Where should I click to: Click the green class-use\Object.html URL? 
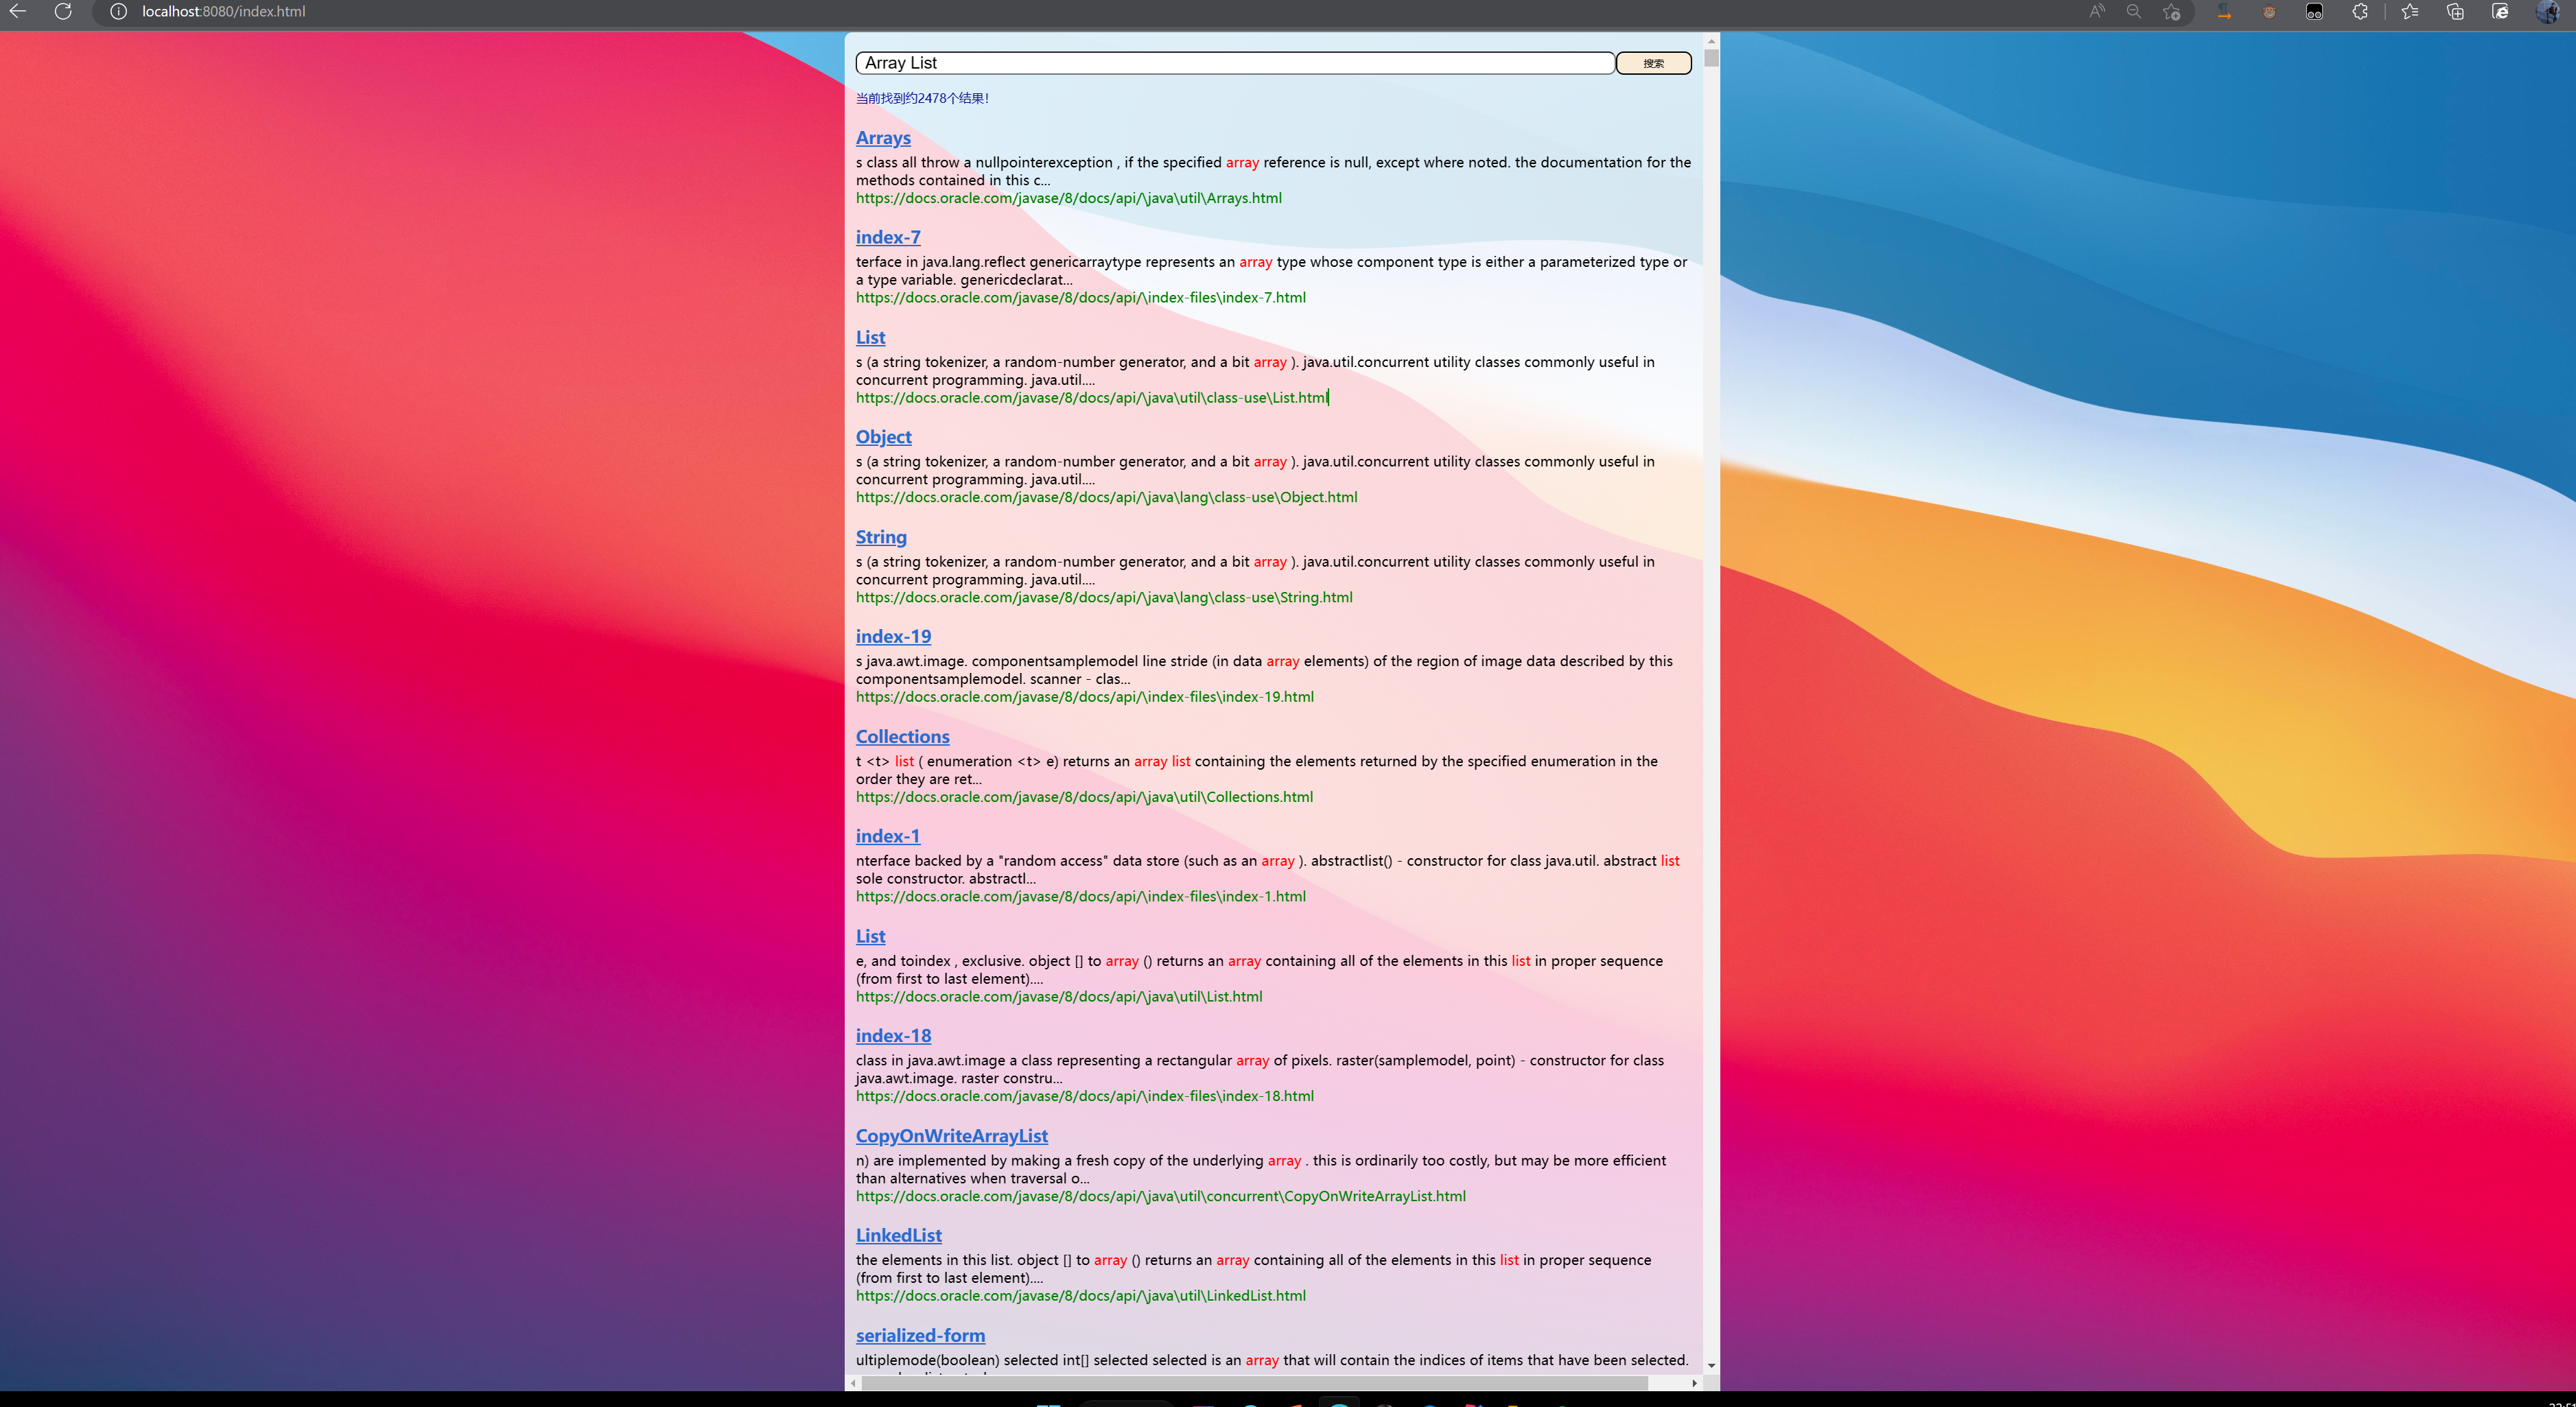(x=1106, y=497)
